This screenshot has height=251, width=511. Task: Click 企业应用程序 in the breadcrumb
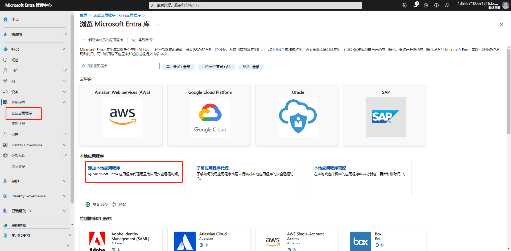(104, 15)
